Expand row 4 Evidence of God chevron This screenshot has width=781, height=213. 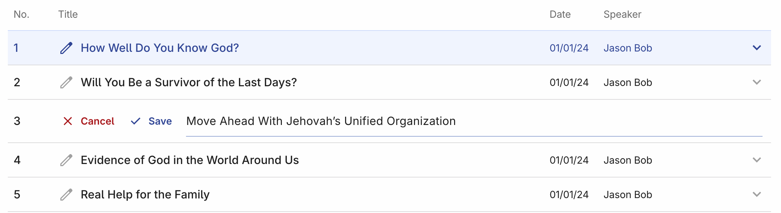pyautogui.click(x=757, y=160)
